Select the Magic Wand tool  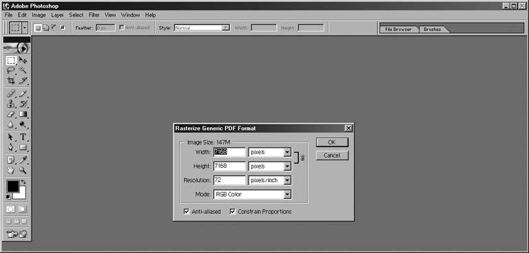click(23, 70)
